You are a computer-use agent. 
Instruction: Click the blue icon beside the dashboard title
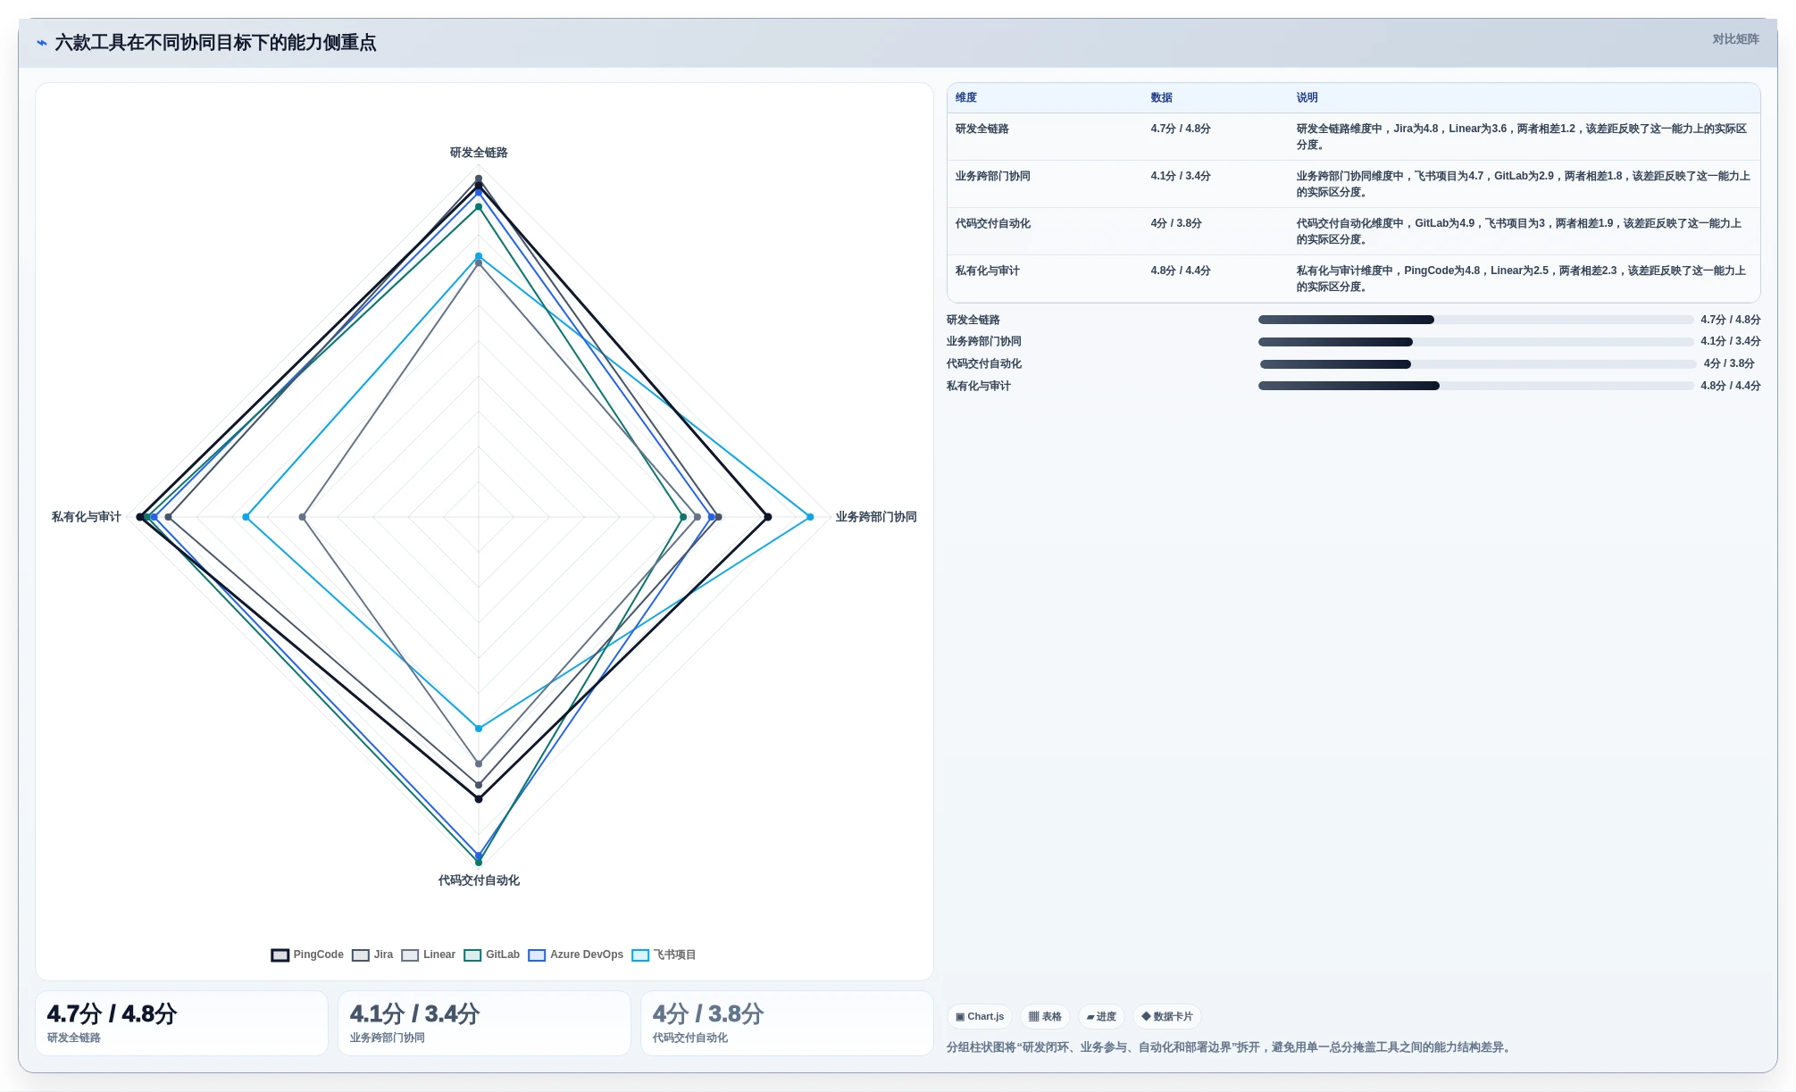click(42, 43)
